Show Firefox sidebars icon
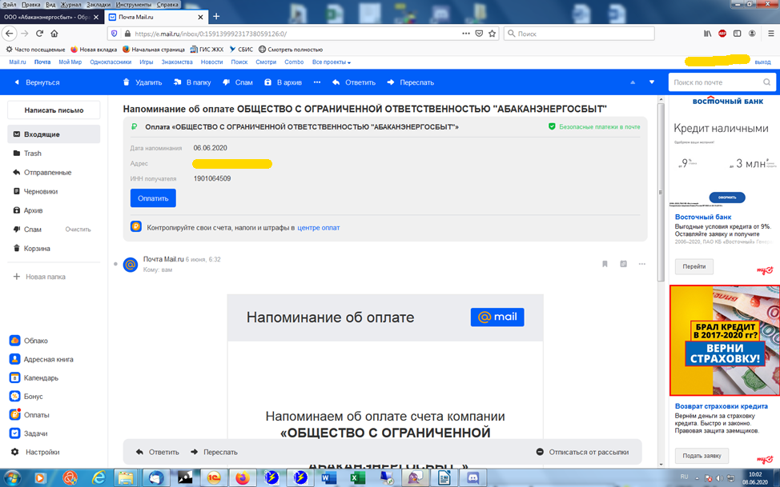The image size is (780, 487). (x=738, y=34)
